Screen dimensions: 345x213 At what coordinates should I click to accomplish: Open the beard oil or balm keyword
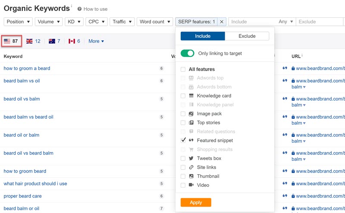(21, 135)
